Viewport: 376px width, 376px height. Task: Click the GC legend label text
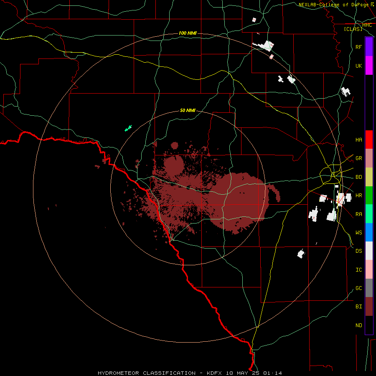(x=359, y=288)
